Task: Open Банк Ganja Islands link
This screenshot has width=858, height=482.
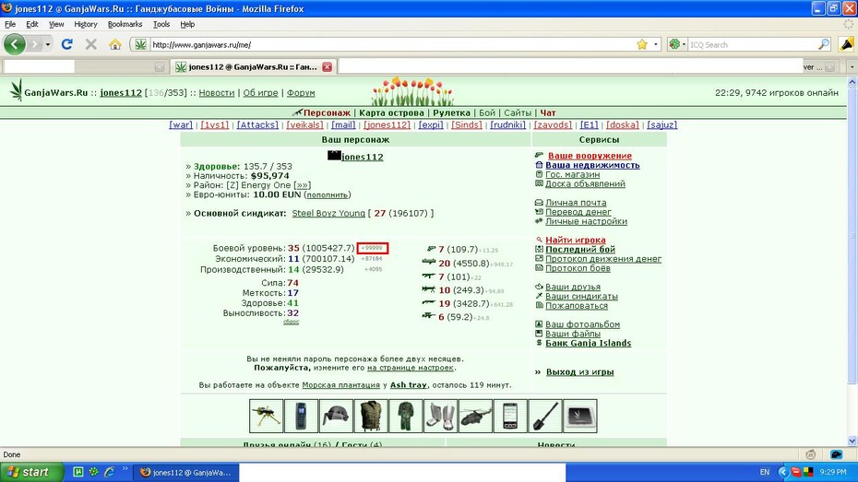Action: click(x=589, y=343)
